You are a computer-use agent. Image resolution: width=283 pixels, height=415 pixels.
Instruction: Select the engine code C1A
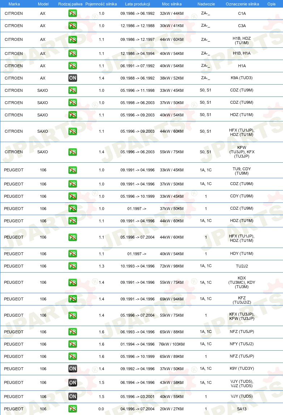(242, 13)
